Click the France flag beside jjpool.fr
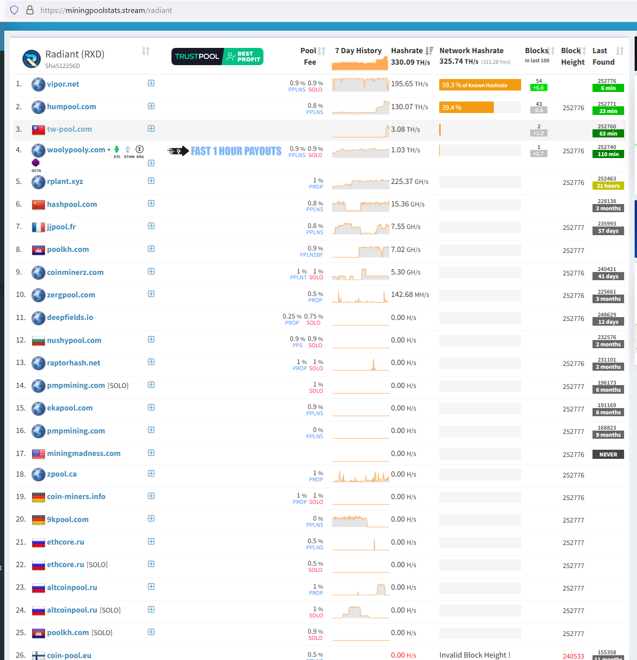Viewport: 637px width, 660px height. [38, 228]
